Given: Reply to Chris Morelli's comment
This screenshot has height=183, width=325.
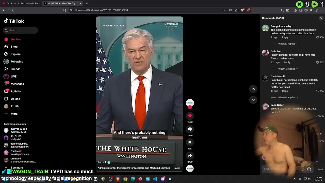Looking at the screenshot, I should point(285,91).
